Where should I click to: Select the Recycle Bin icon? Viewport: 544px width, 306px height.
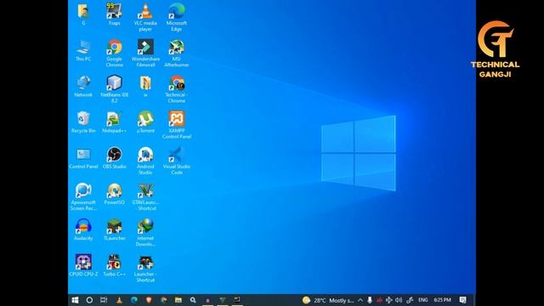pos(83,122)
